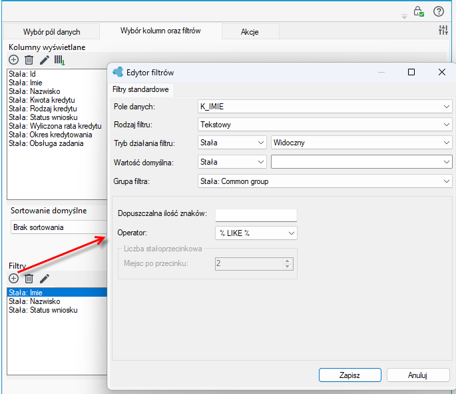Add a new displayed column
Screen dimensions: 456x394
pyautogui.click(x=14, y=60)
